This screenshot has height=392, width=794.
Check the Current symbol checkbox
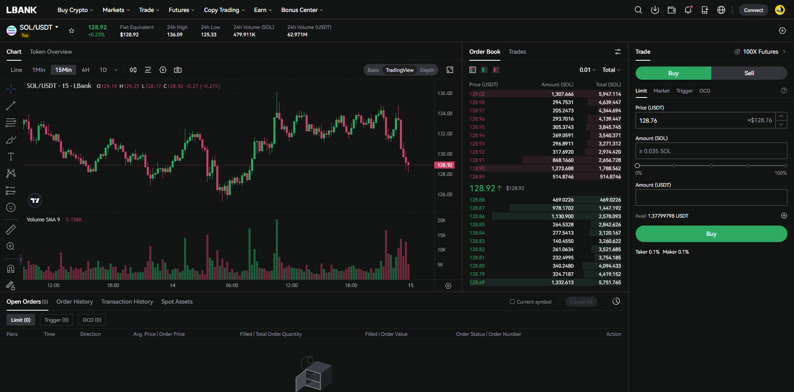[512, 302]
